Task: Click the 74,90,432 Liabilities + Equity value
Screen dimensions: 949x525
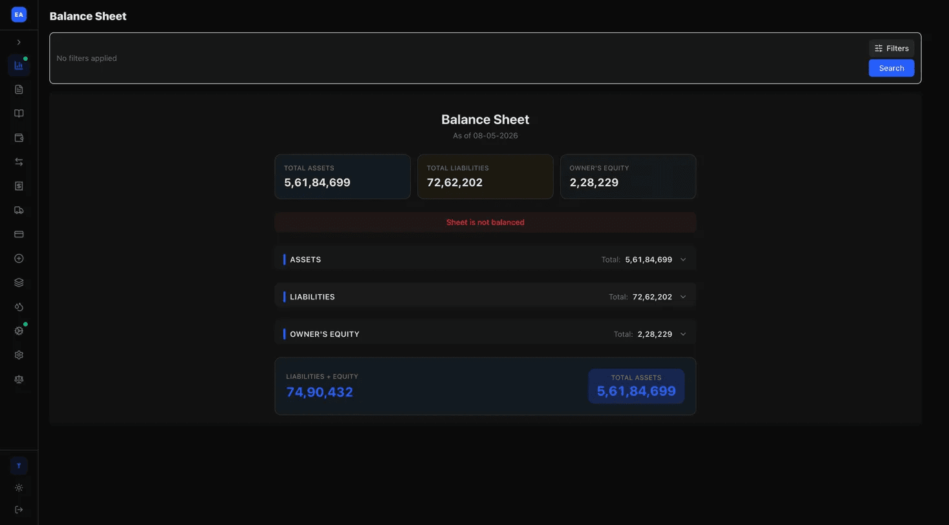Action: (x=320, y=392)
